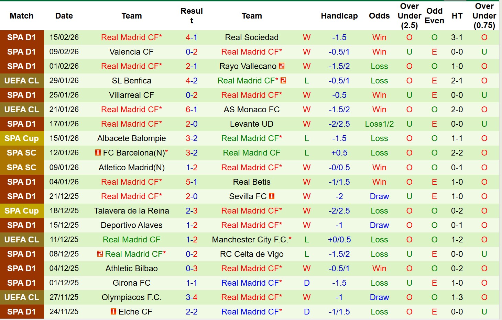Click card icon in SL Benfica match row

tap(283, 80)
